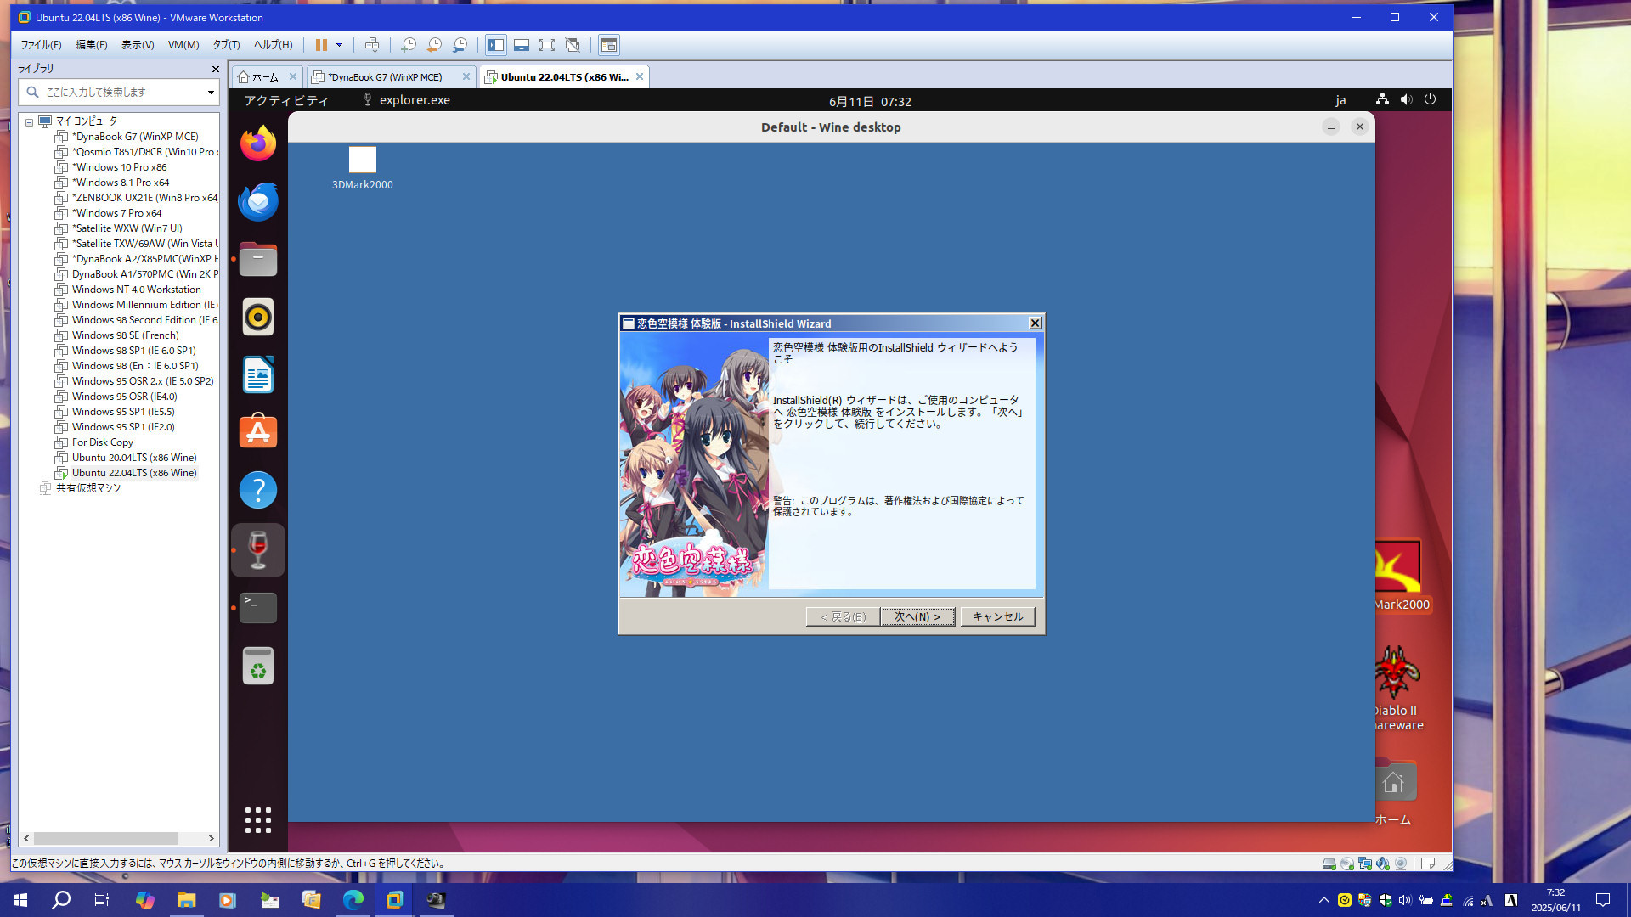
Task: Select 共有仮想マシン in library tree
Action: click(87, 488)
